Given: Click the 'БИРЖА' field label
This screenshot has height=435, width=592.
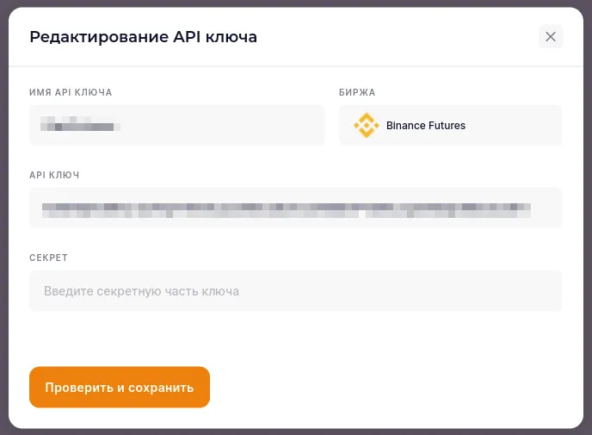Looking at the screenshot, I should [357, 92].
